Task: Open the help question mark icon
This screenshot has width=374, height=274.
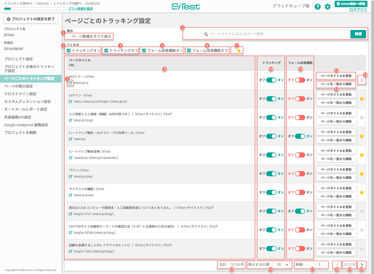Action: click(318, 7)
